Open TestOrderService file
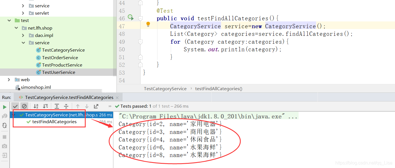Image resolution: width=395 pixels, height=168 pixels. [60, 58]
